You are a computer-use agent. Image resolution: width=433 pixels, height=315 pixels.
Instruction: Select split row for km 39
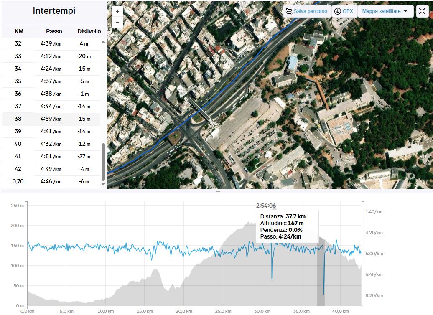51,132
